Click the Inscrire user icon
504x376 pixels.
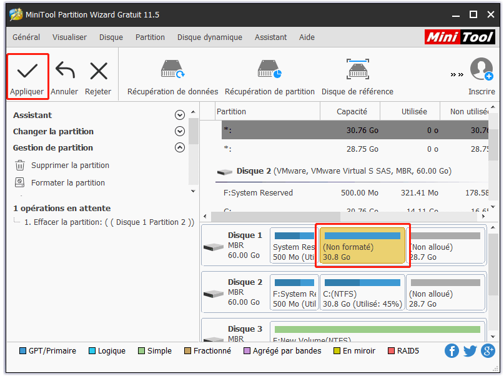point(482,70)
